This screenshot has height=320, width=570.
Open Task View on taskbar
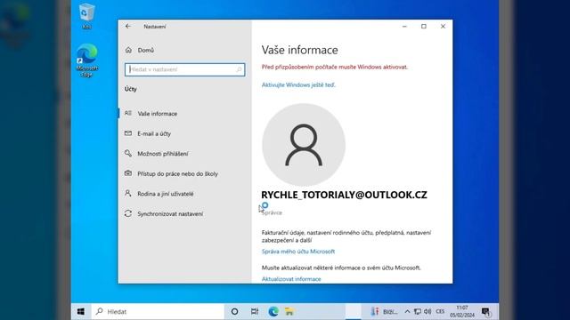click(255, 311)
